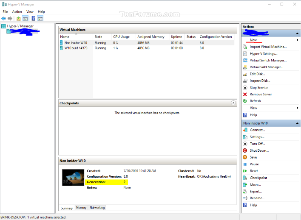Click the Virtual SAN Manager icon
This screenshot has height=220, width=301.
[x=245, y=67]
